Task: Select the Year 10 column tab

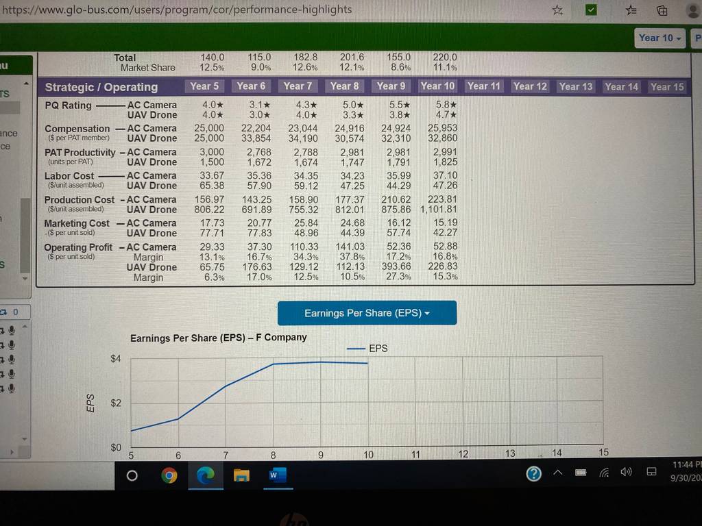Action: [x=437, y=86]
